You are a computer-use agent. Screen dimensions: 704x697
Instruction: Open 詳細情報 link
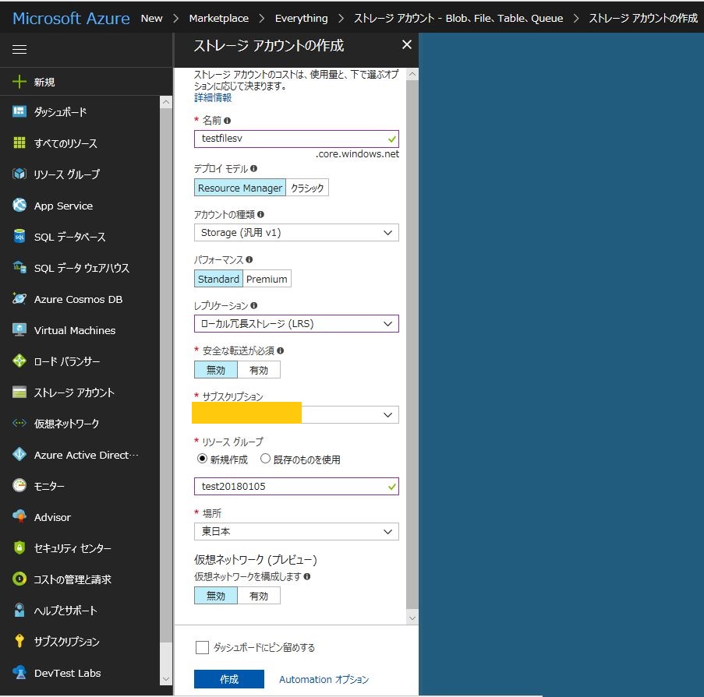tap(213, 98)
